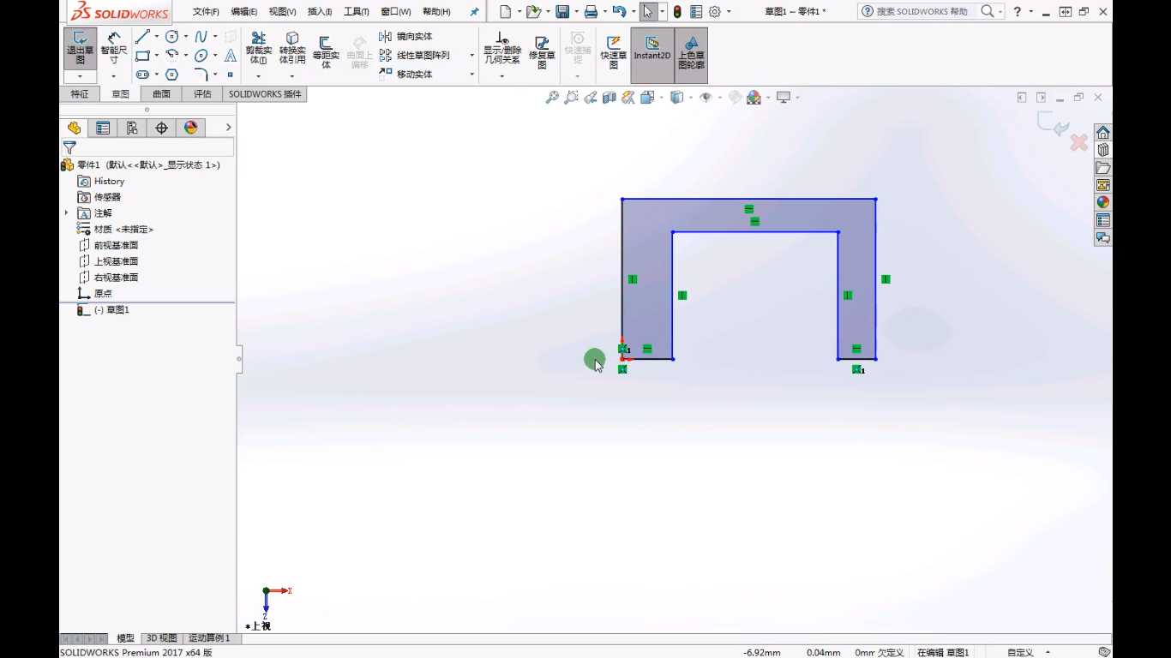Open the 插入(I) menu
The image size is (1171, 658).
(320, 12)
